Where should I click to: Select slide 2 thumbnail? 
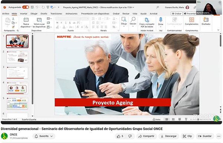coord(17,57)
